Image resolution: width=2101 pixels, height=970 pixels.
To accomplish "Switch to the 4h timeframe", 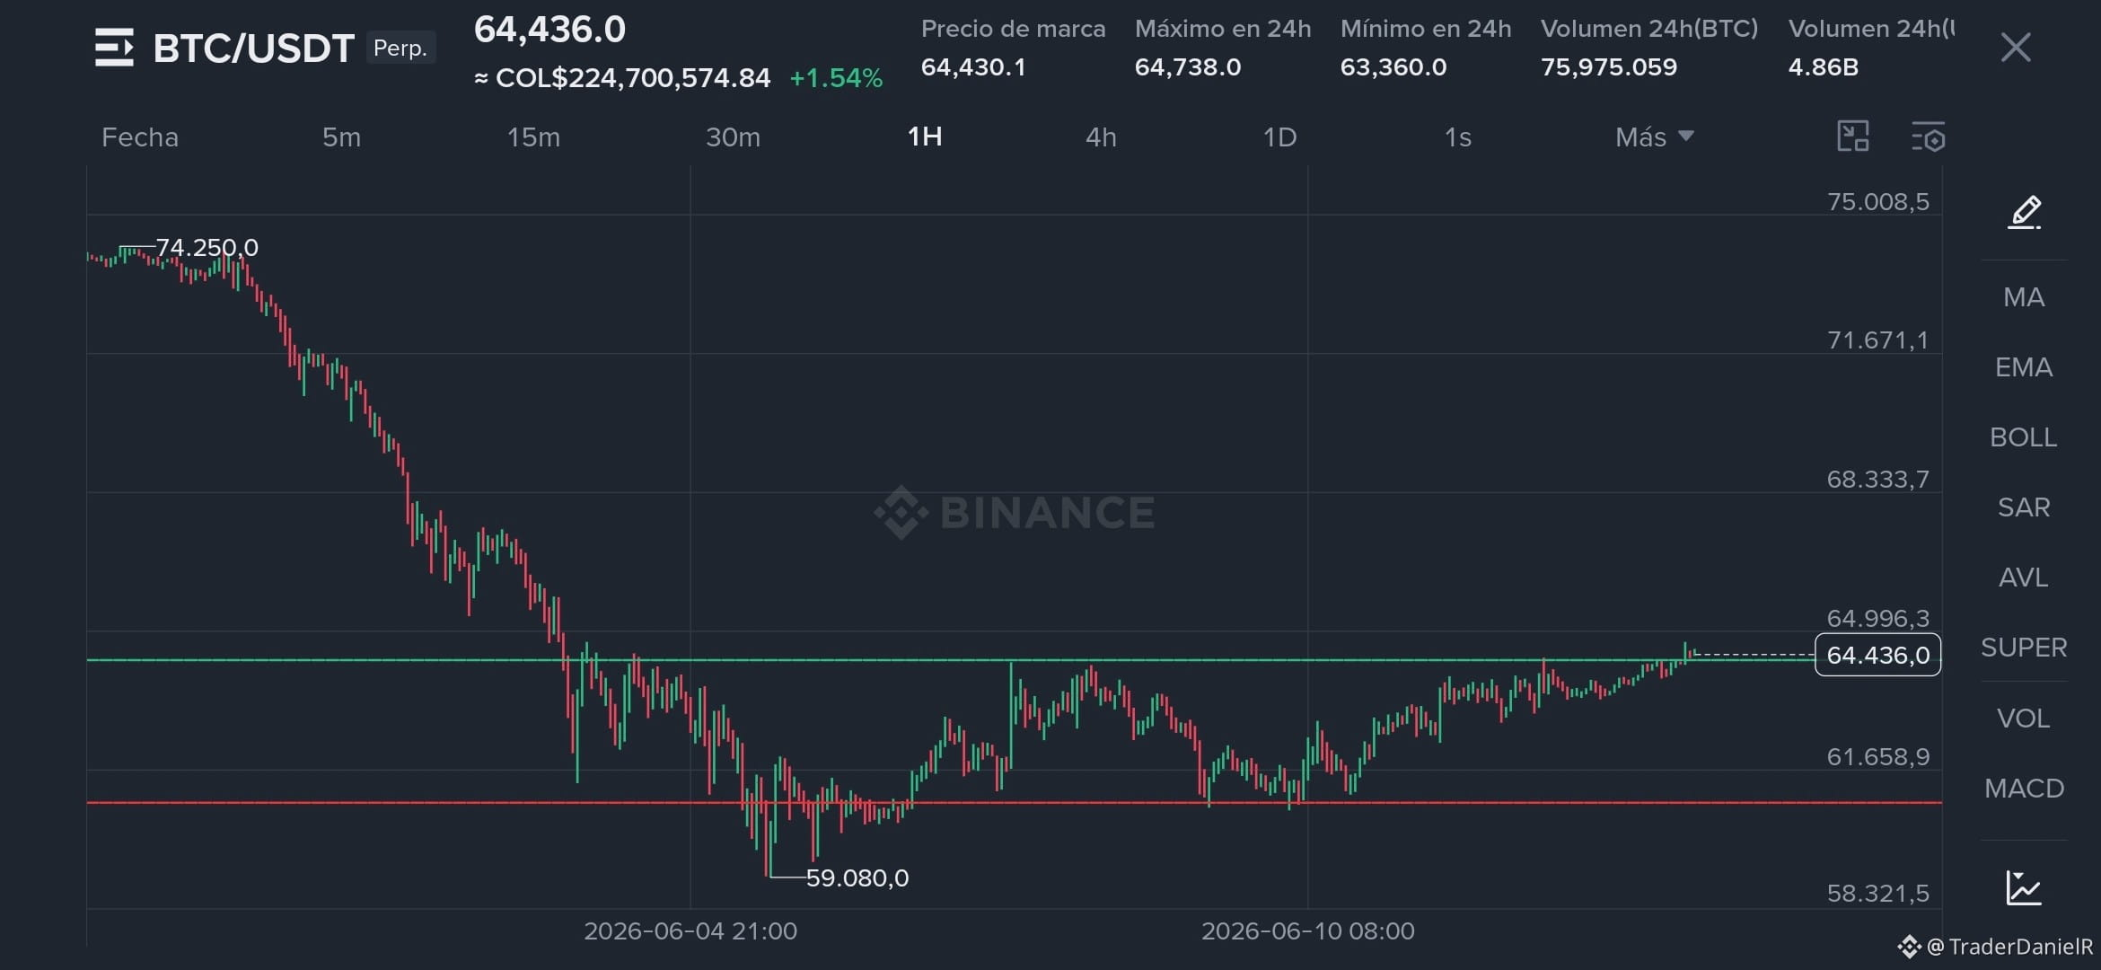I will tap(1102, 137).
